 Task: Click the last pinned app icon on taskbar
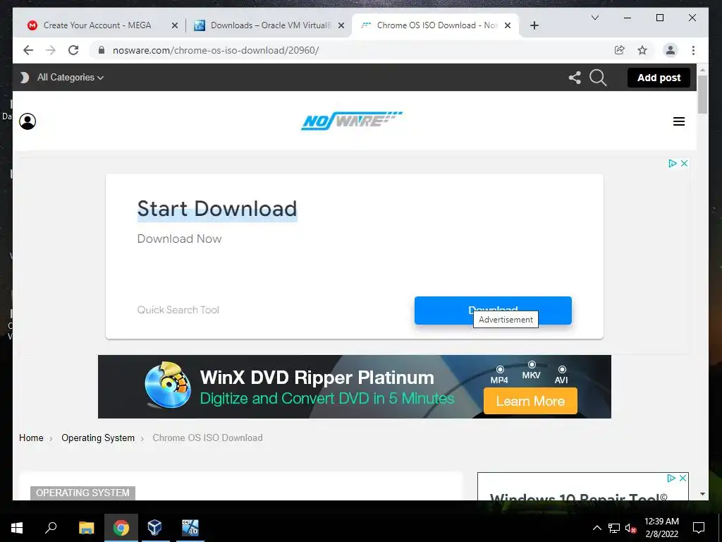[x=190, y=528]
